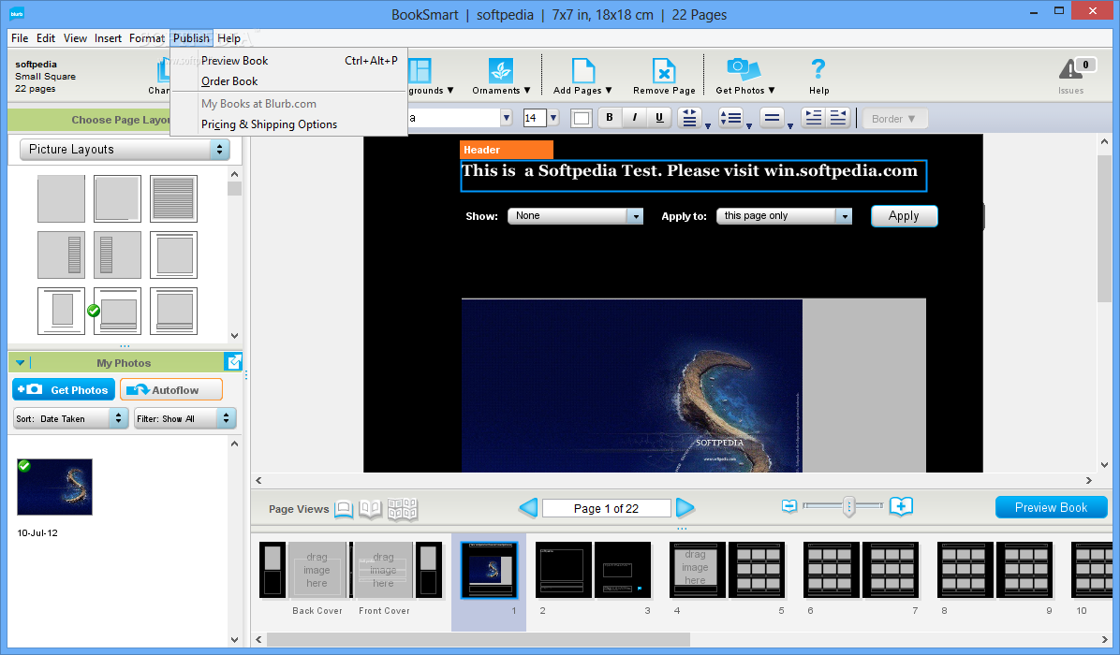Open the Insert menu

[x=108, y=38]
